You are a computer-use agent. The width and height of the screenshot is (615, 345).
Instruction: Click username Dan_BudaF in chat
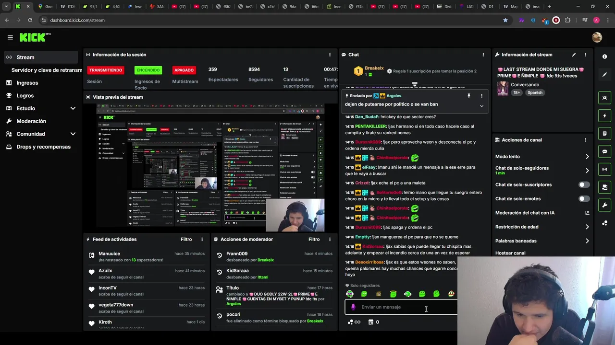tap(367, 117)
